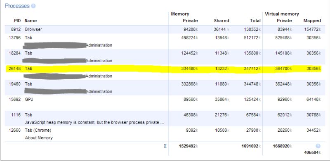Click total memory value 344748k
Image resolution: width=330 pixels, height=161 pixels.
point(252,84)
